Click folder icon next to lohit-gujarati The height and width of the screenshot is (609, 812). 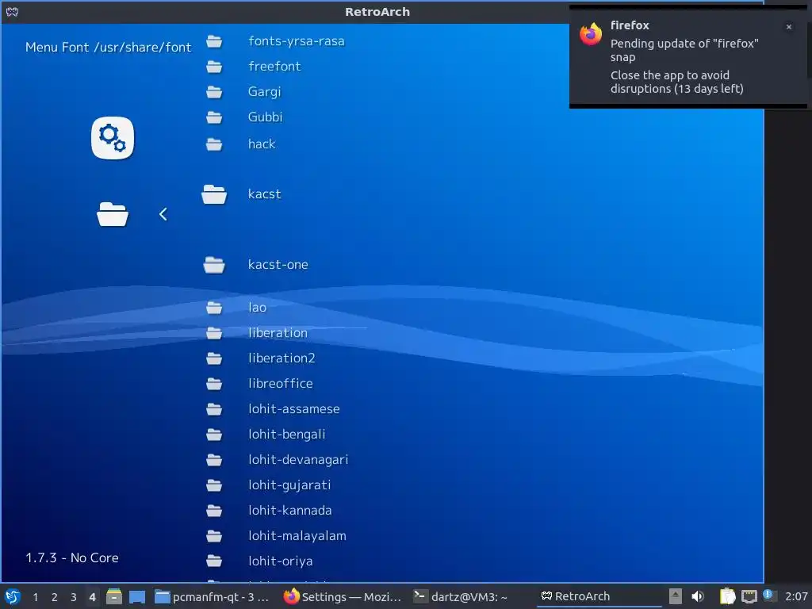click(x=214, y=485)
